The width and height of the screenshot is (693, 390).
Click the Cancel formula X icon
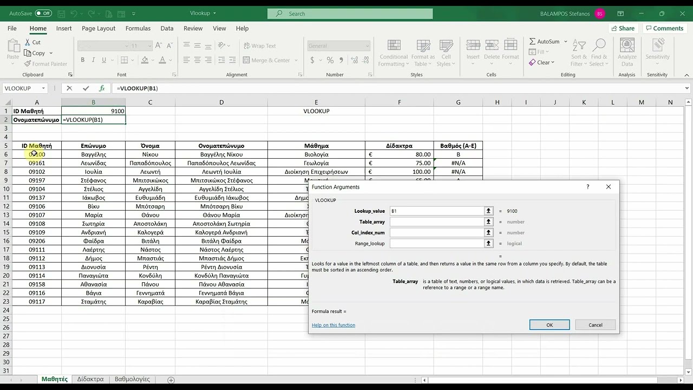point(69,88)
